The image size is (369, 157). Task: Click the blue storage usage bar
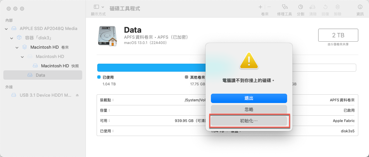tap(151, 68)
